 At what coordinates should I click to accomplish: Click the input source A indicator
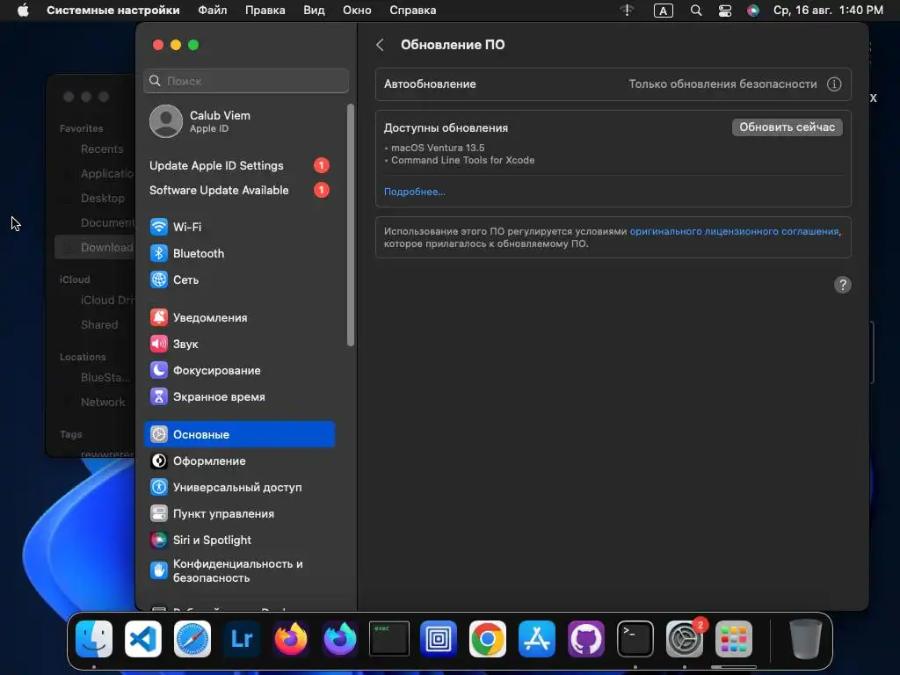point(663,11)
